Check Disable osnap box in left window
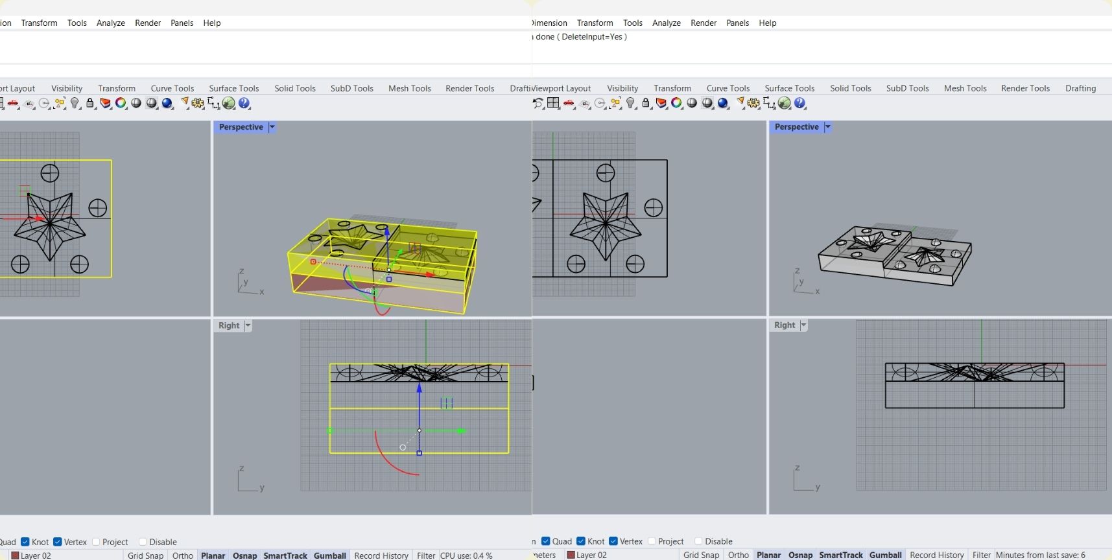Image resolution: width=1112 pixels, height=560 pixels. pyautogui.click(x=143, y=542)
